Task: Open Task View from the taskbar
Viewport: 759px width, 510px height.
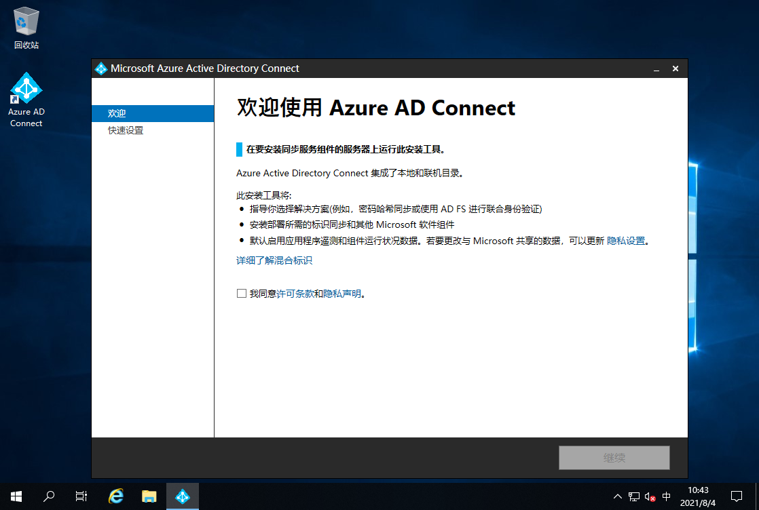Action: 81,496
